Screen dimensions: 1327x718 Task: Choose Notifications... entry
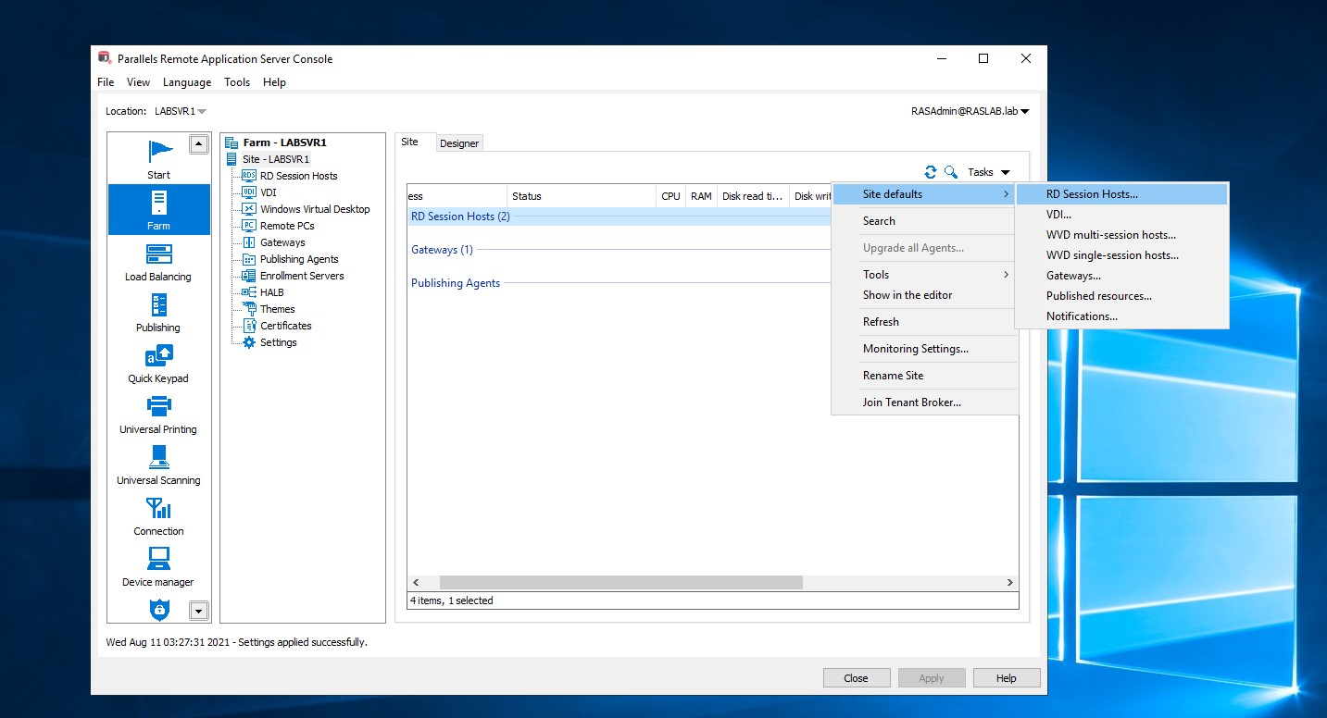point(1121,316)
